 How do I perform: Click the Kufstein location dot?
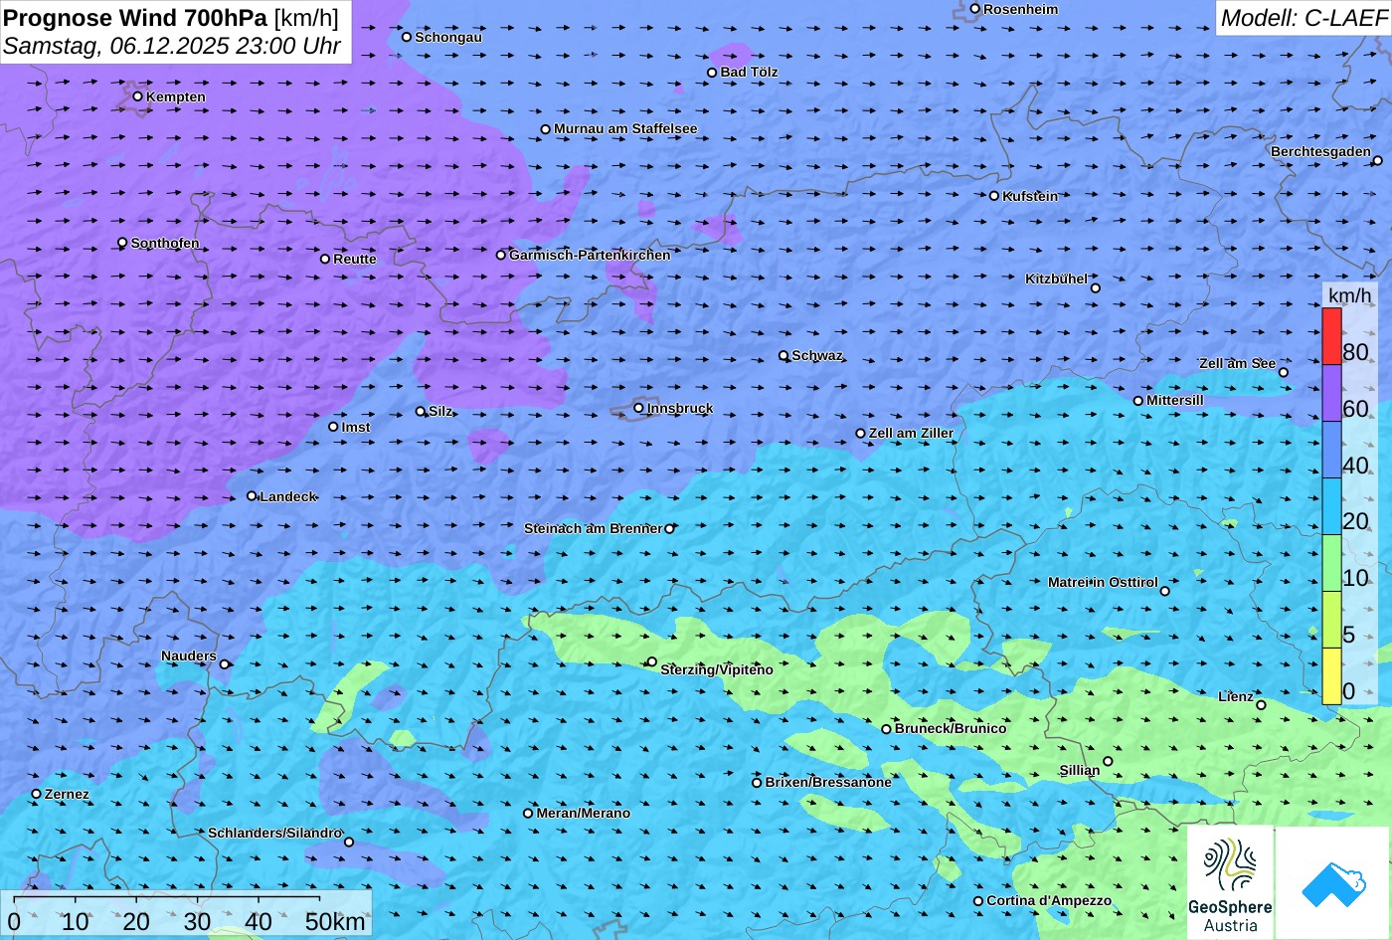click(993, 196)
